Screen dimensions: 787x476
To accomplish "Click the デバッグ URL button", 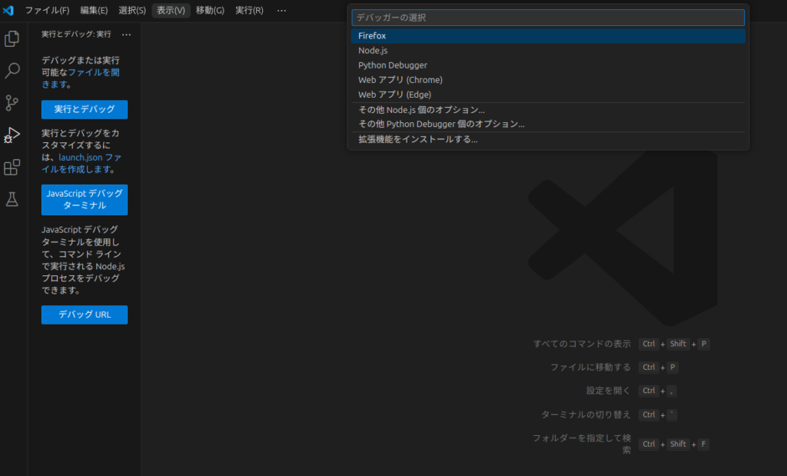I will coord(85,315).
